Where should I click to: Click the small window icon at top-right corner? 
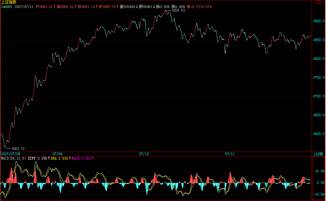click(x=318, y=2)
